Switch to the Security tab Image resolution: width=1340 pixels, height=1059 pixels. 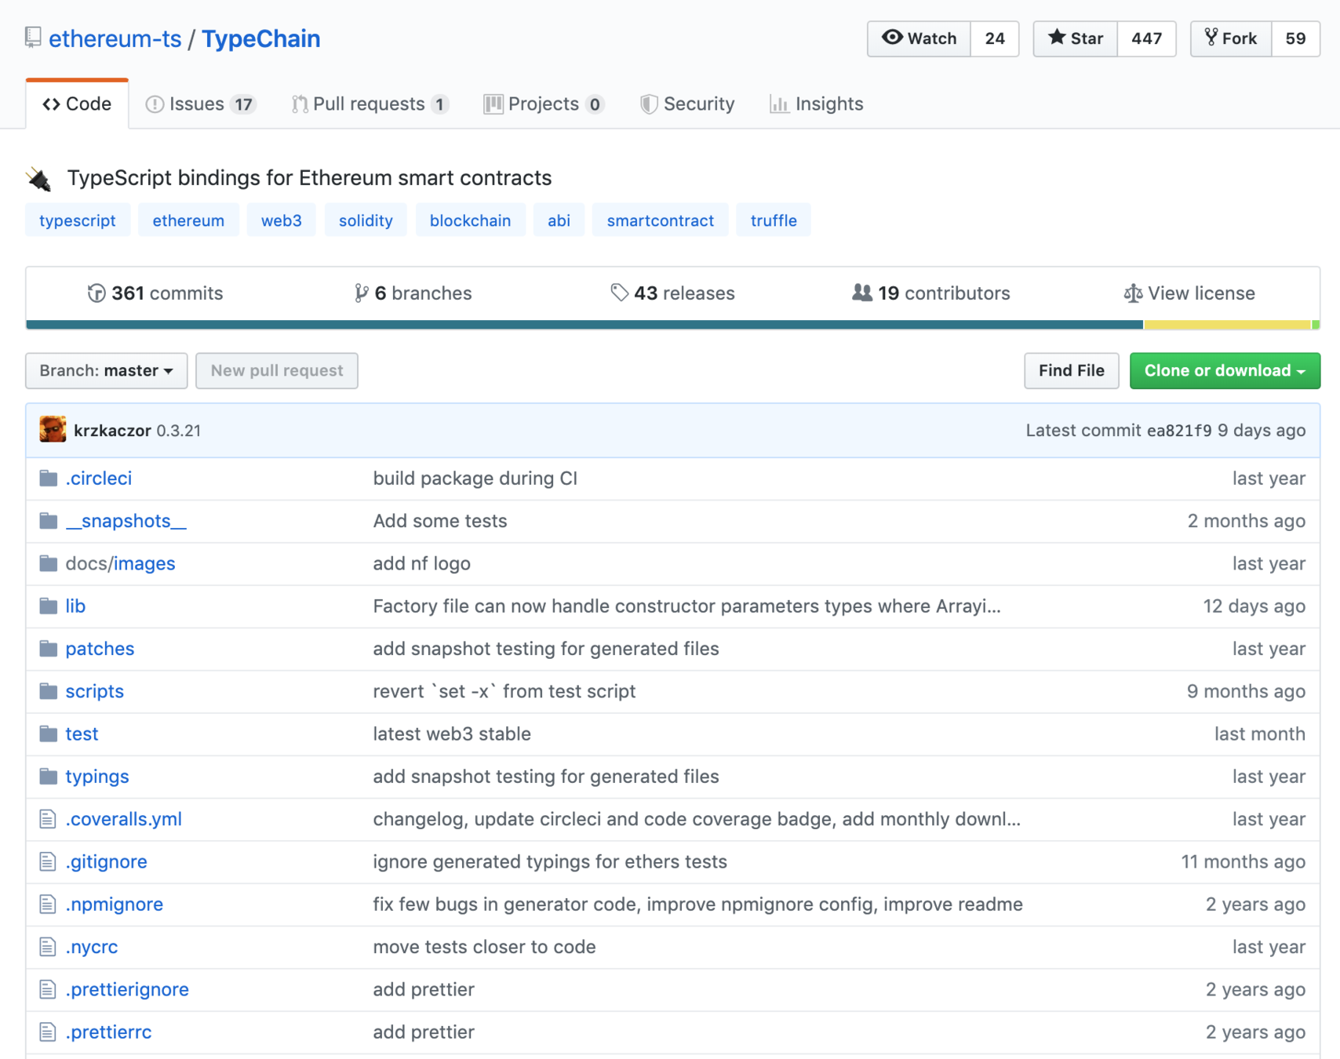tap(687, 104)
